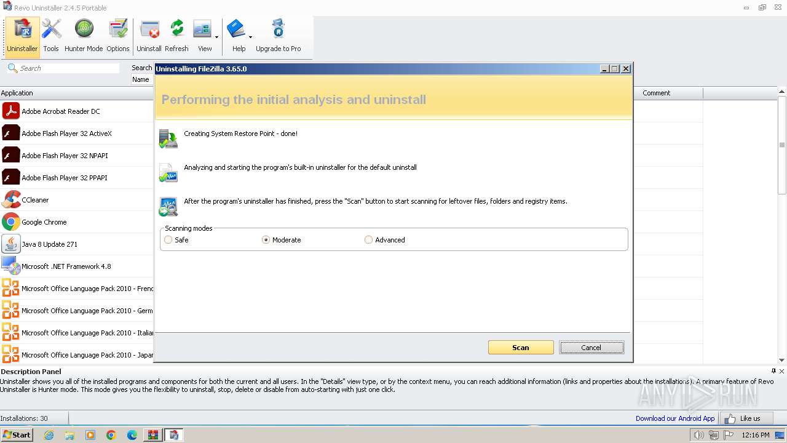The width and height of the screenshot is (787, 443).
Task: Click the taskbar clock showing 12:16 PM
Action: [756, 435]
